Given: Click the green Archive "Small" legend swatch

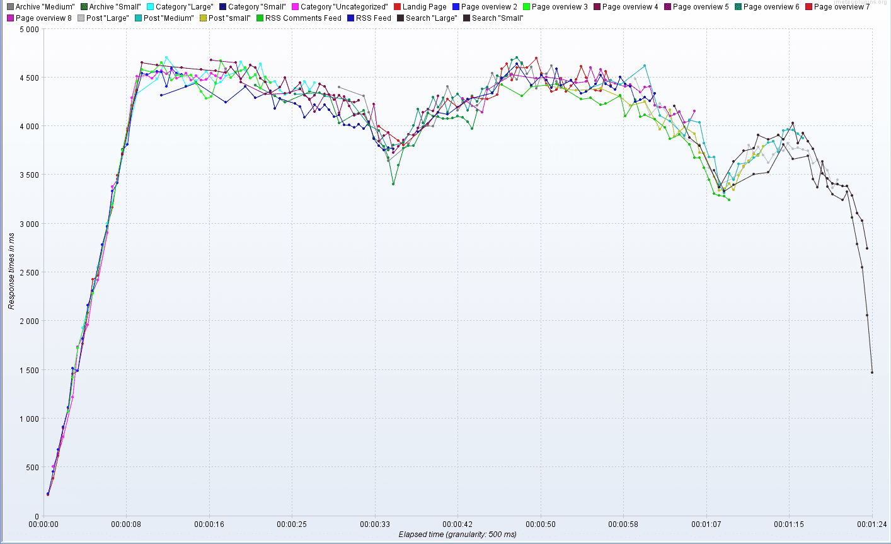Looking at the screenshot, I should pyautogui.click(x=83, y=7).
